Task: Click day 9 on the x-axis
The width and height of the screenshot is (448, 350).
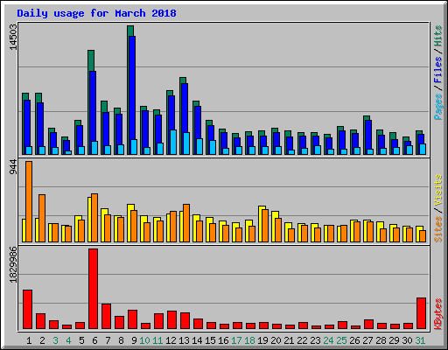Action: coord(134,340)
